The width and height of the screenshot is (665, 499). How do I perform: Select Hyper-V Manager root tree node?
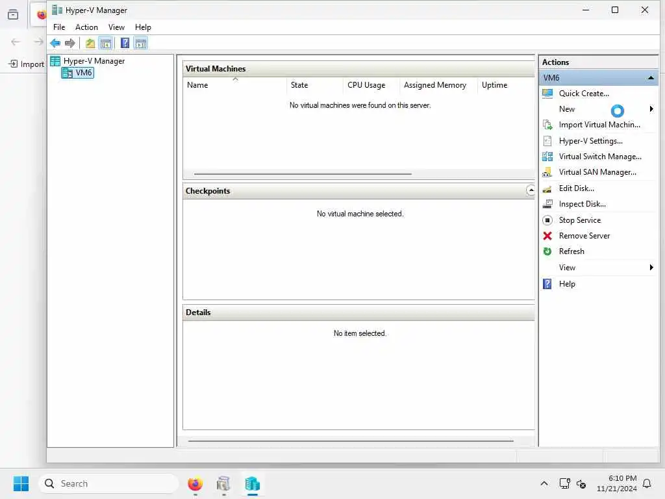[x=94, y=61]
